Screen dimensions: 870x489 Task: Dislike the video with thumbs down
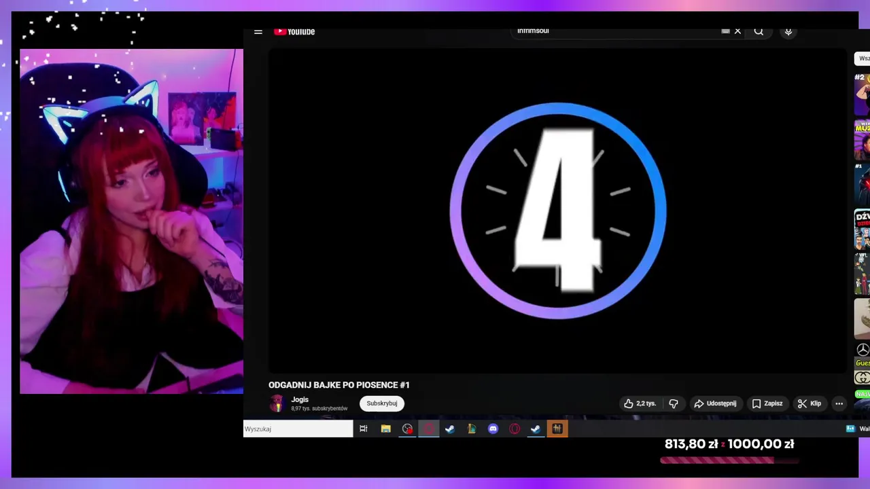pos(674,403)
